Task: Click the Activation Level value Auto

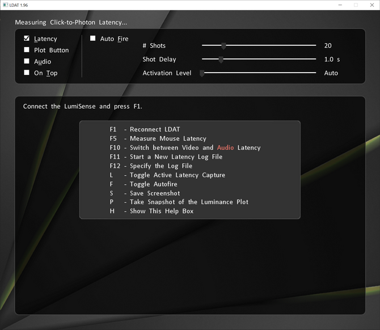Action: (331, 73)
